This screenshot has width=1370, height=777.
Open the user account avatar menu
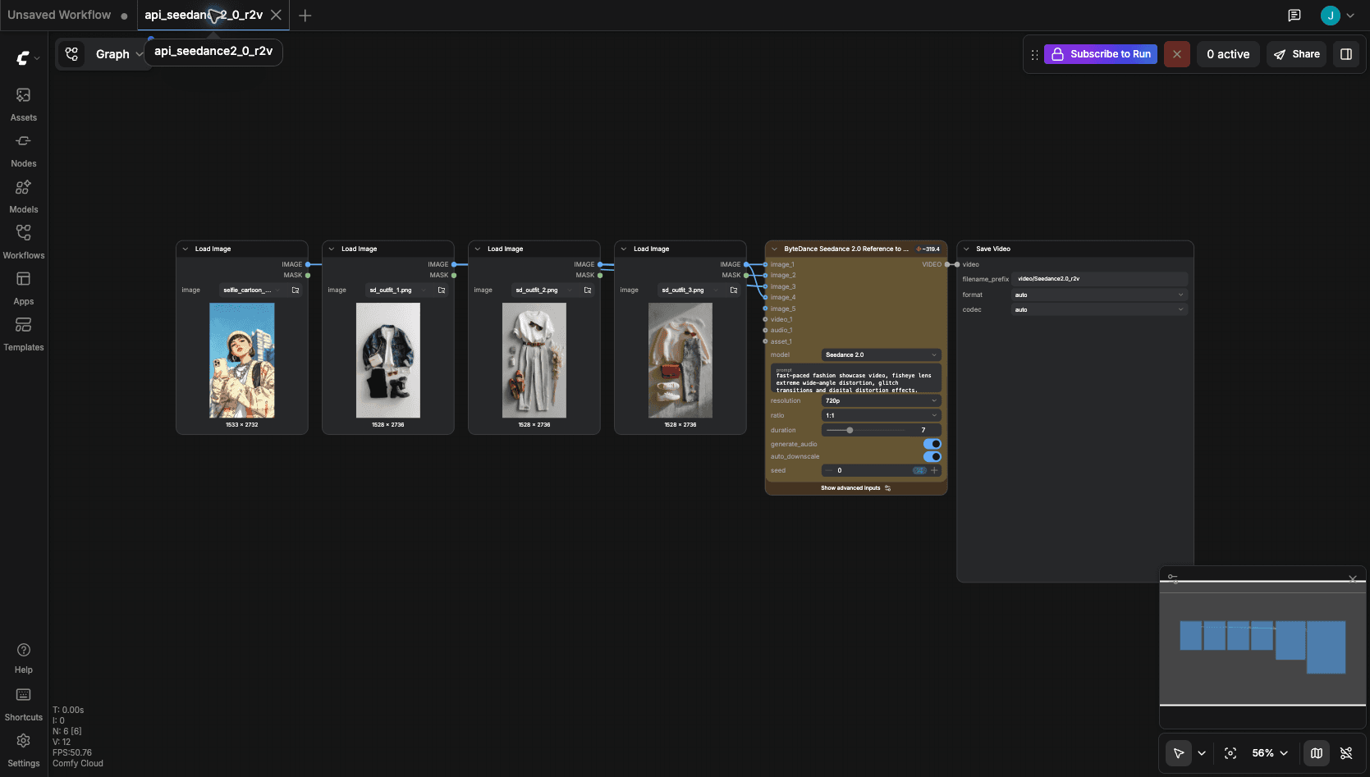[1331, 16]
